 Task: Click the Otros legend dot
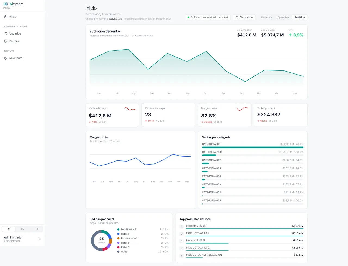coord(118,252)
